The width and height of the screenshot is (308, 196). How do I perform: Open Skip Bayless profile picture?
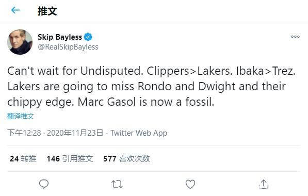20,42
